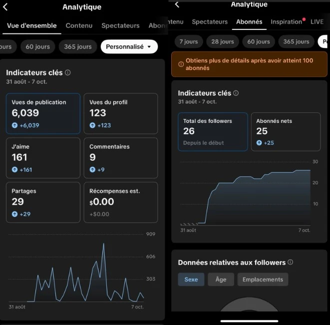Open the LIVE tab
This screenshot has width=330, height=325.
click(317, 22)
